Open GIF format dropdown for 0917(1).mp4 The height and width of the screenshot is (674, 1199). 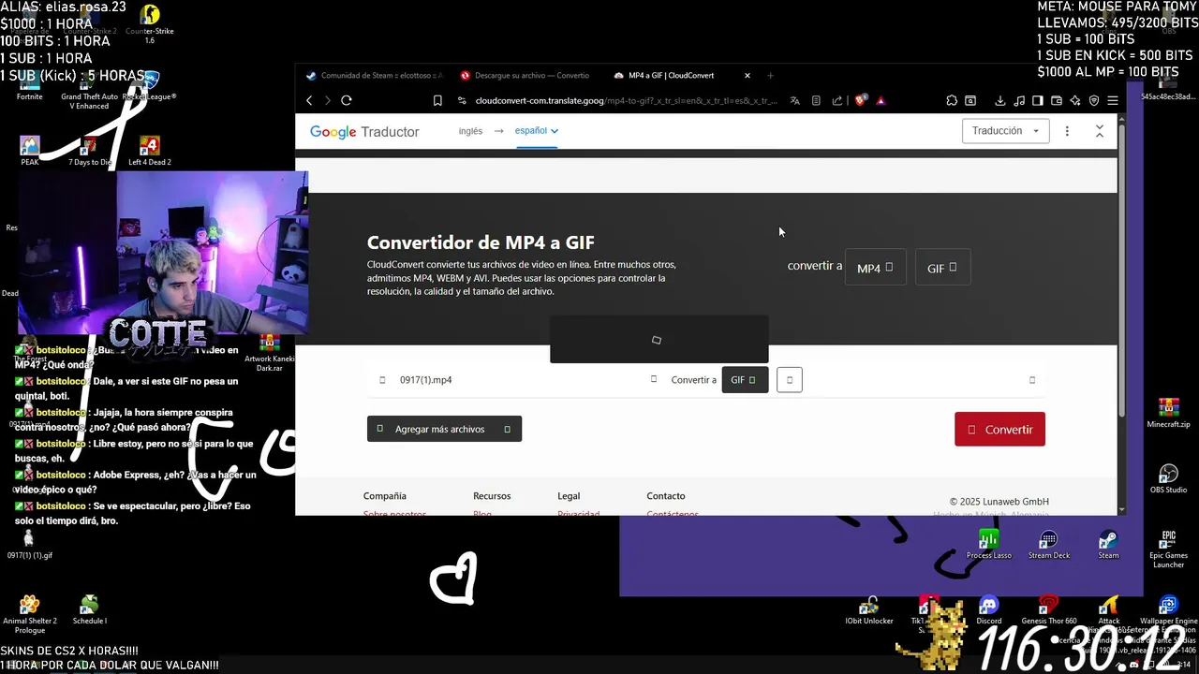745,380
